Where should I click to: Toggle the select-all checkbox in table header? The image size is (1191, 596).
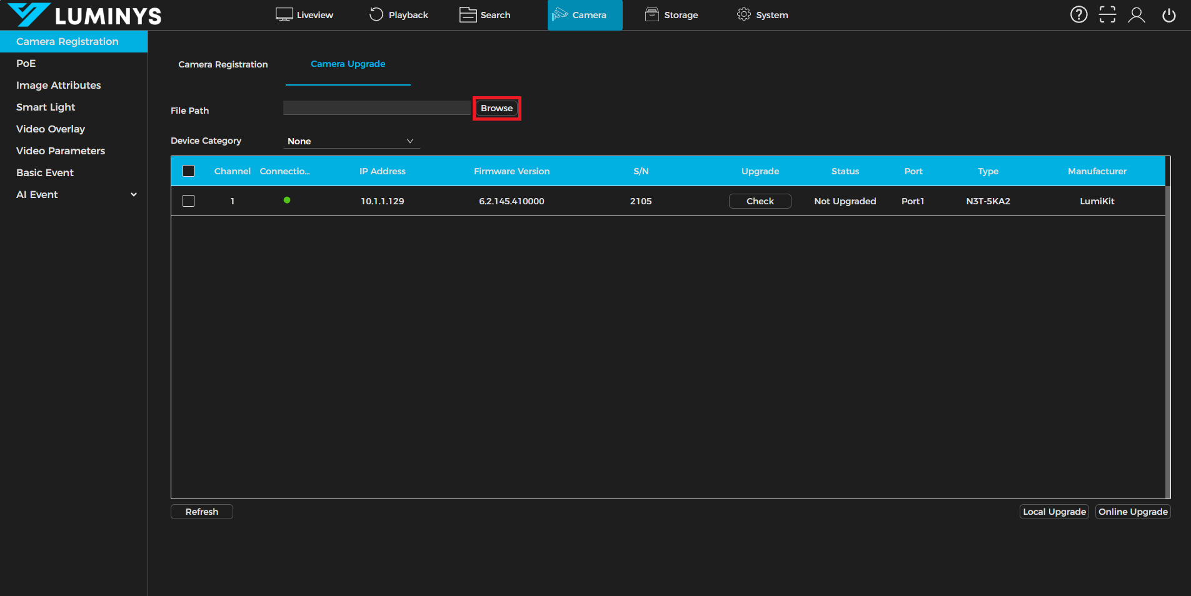188,171
